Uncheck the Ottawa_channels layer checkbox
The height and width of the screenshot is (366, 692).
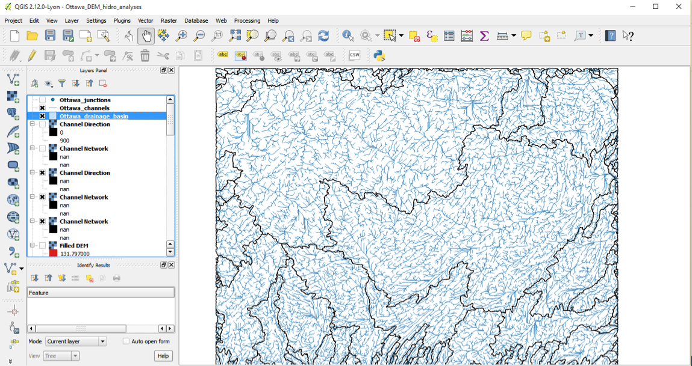43,108
